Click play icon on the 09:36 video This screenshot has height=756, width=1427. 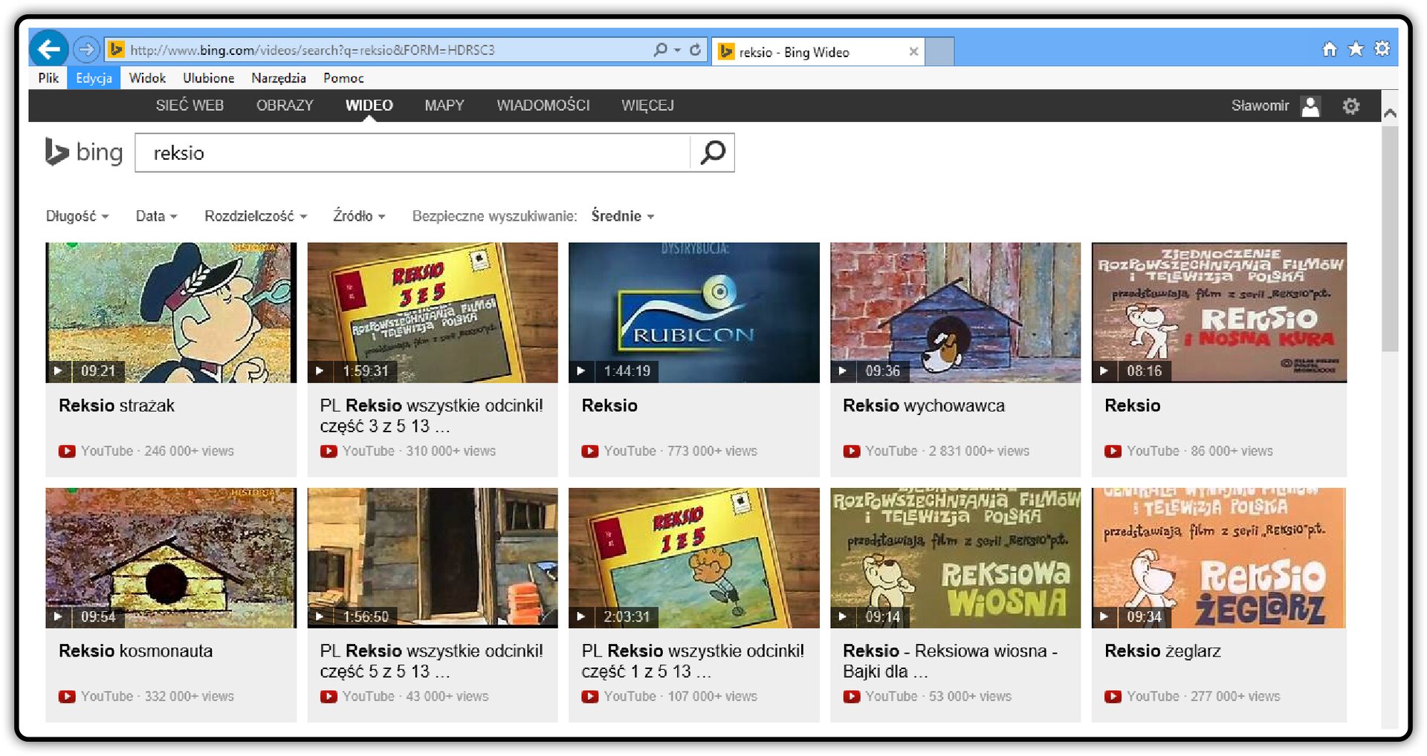(842, 371)
